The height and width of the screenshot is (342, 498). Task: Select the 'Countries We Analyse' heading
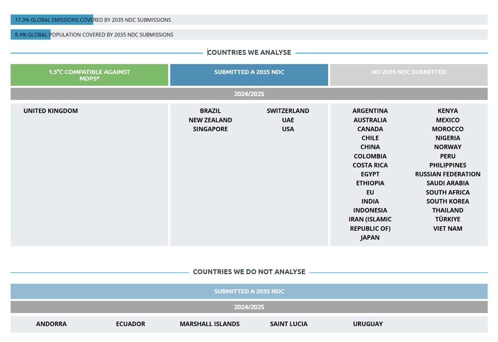click(x=249, y=52)
